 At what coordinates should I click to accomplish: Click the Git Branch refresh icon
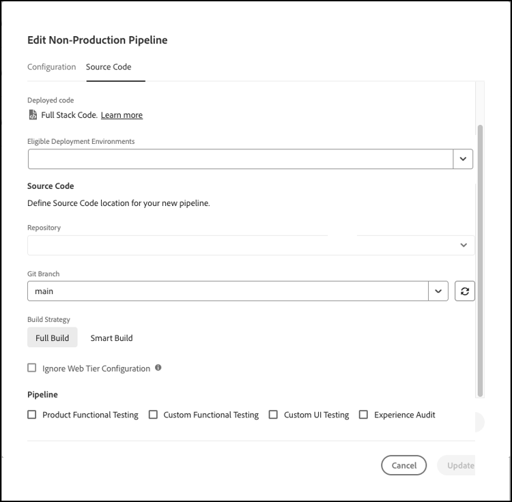pos(465,291)
